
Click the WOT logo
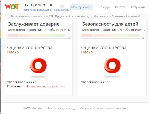pyautogui.click(x=12, y=7)
